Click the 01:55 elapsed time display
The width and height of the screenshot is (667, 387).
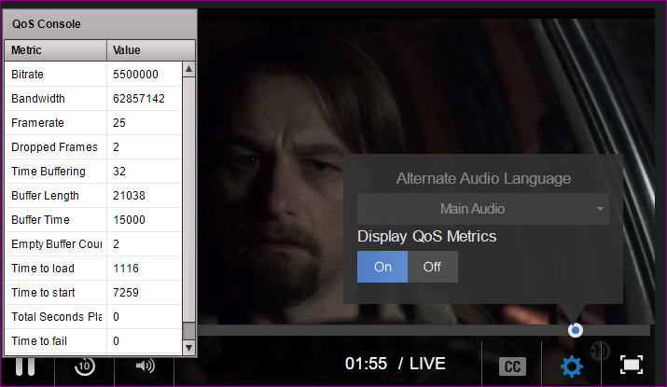[366, 364]
